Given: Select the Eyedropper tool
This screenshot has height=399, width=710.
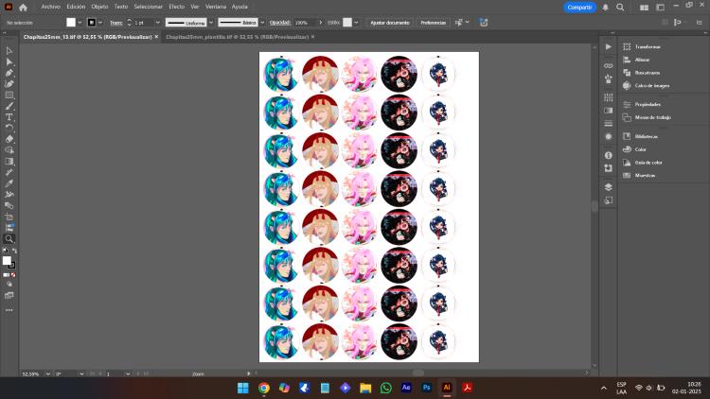Looking at the screenshot, I should pos(9,183).
